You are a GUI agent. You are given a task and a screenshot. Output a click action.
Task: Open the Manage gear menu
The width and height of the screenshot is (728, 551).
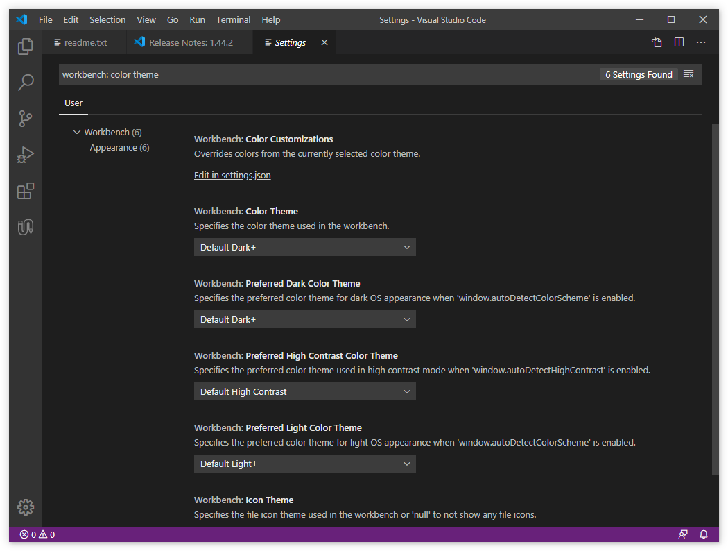coord(26,507)
